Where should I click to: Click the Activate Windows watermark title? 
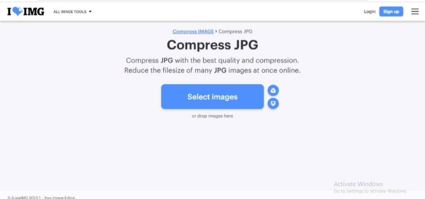tap(358, 184)
